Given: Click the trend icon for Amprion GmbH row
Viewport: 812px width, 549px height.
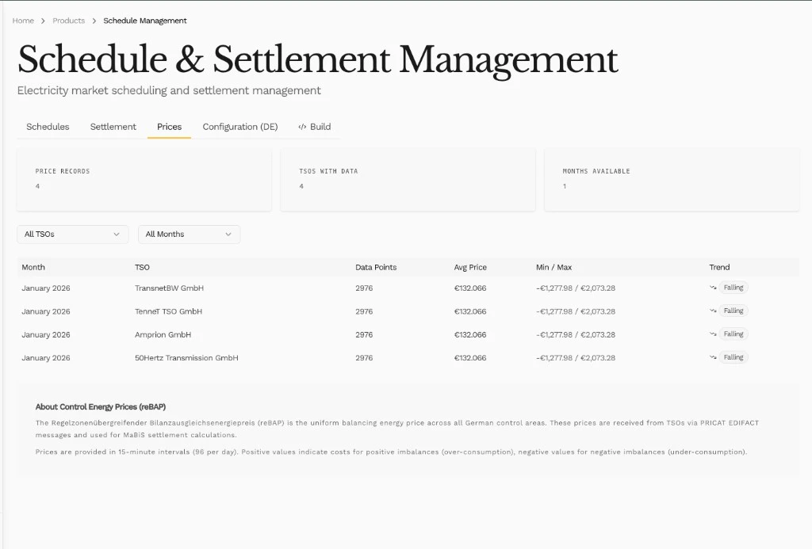Looking at the screenshot, I should point(714,334).
